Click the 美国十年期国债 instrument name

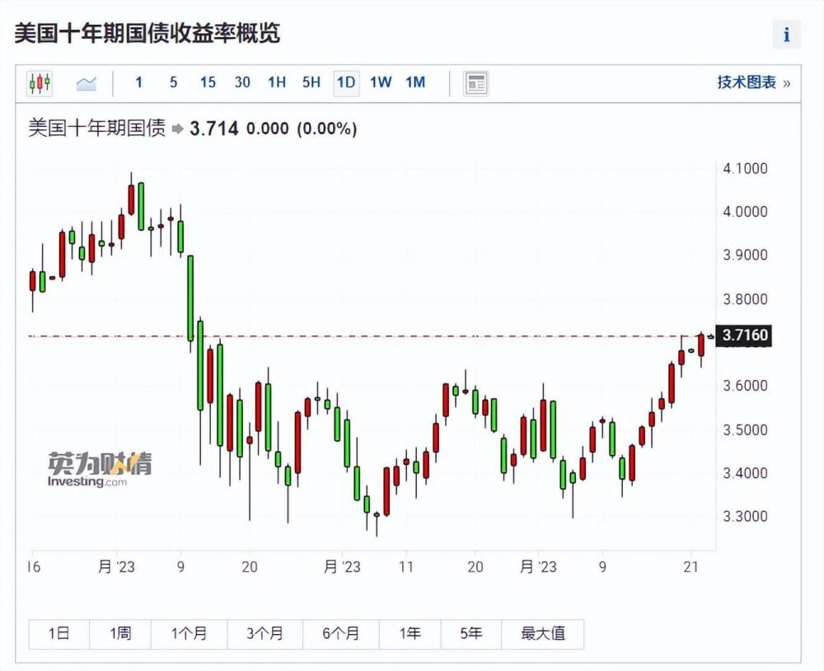point(96,129)
